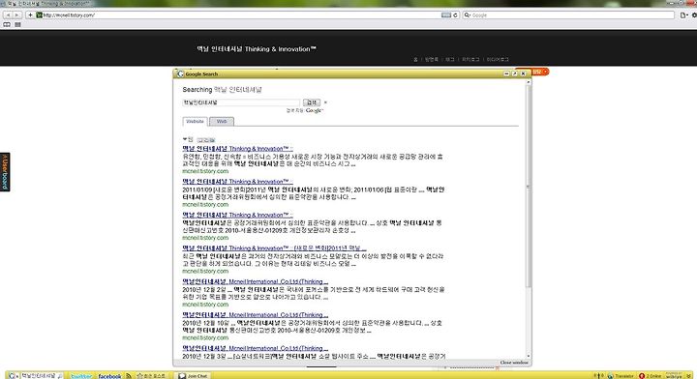Open the search engine magnifier dropdown
Viewport: 697px width, 379px height.
467,15
